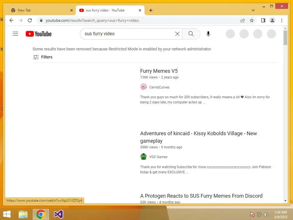Open the YouTube hamburger guide menu
The image size is (293, 220).
(15, 34)
